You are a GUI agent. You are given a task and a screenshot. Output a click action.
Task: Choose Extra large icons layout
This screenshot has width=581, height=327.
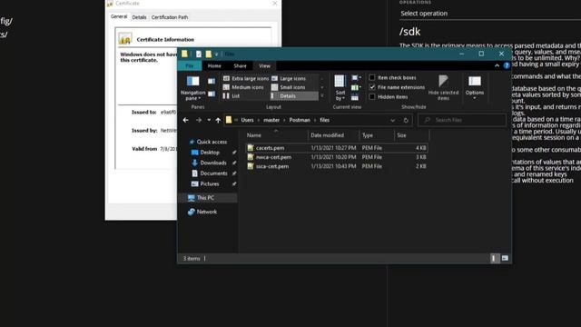(246, 79)
